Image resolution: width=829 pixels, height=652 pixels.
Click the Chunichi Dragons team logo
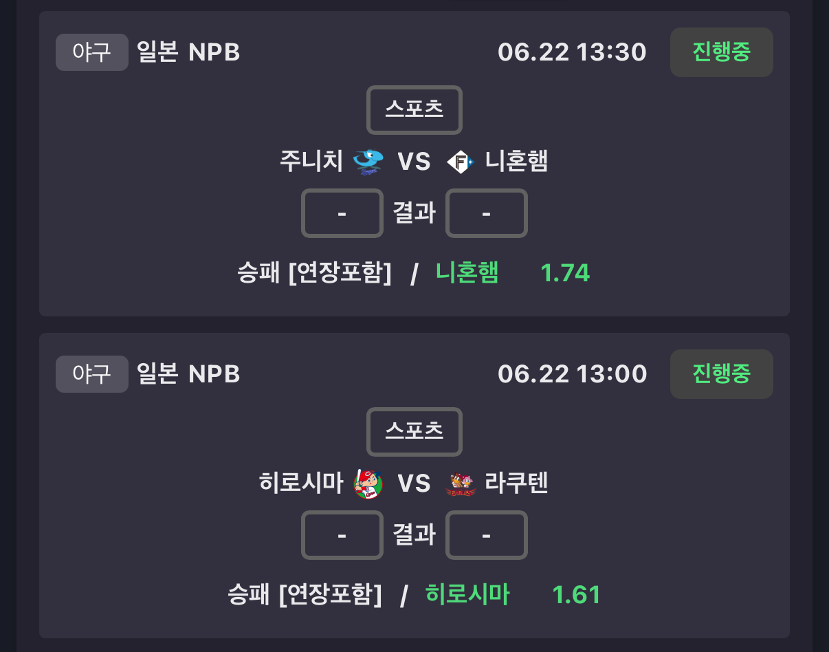[368, 162]
